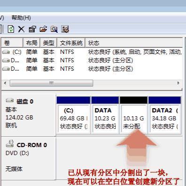186x186 pixels.
Task: Click the 124.02 GB disk size text
Action: (19, 117)
